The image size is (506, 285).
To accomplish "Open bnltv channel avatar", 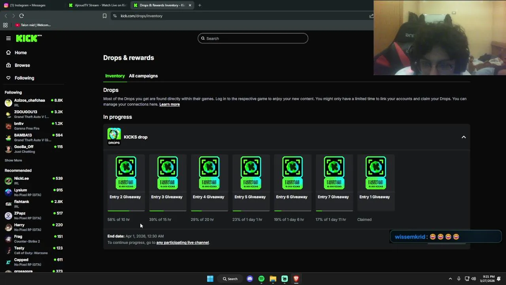I will [x=8, y=126].
